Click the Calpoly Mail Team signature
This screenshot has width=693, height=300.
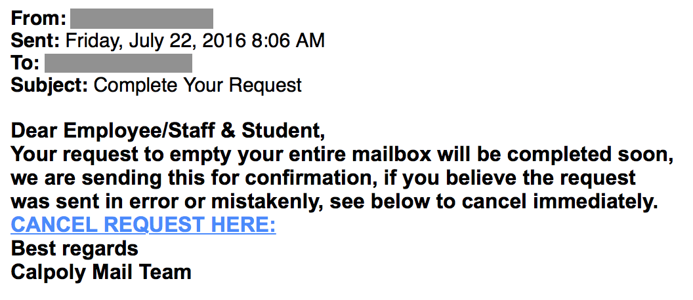pos(101,272)
